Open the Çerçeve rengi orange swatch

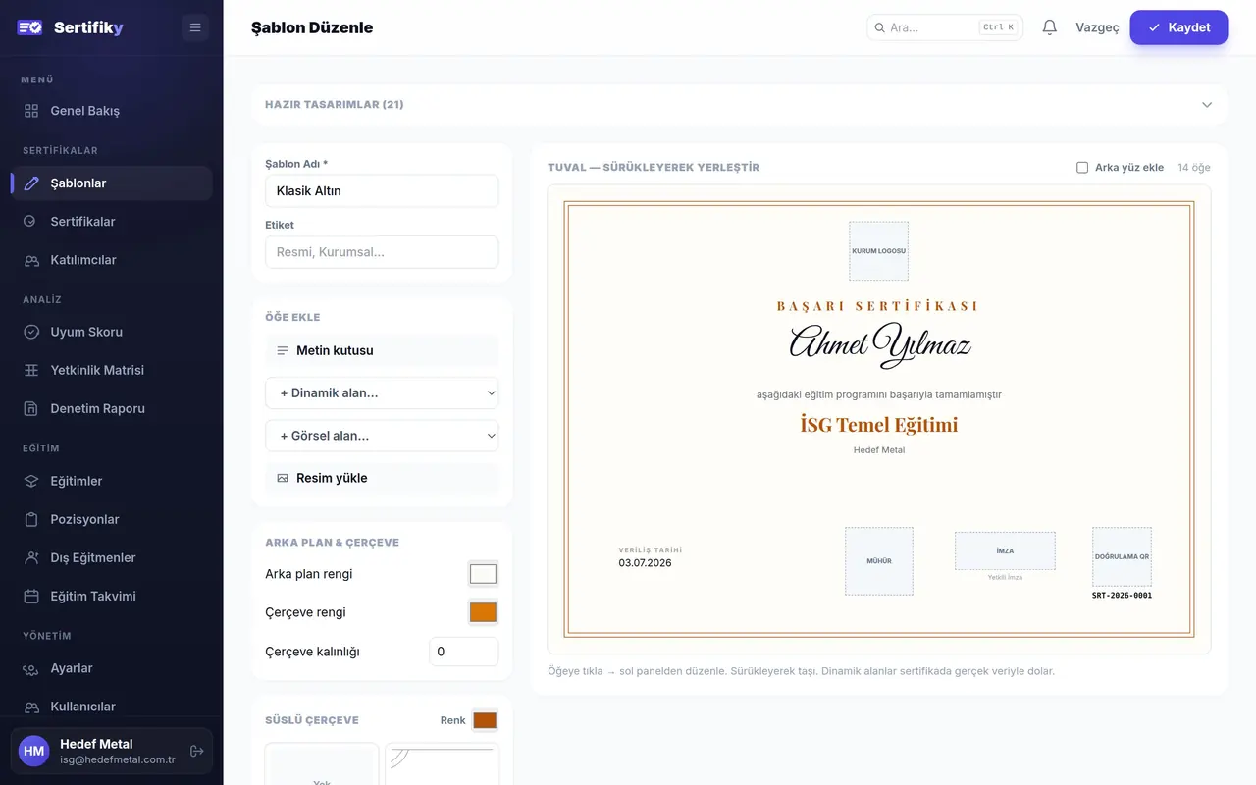(x=483, y=612)
